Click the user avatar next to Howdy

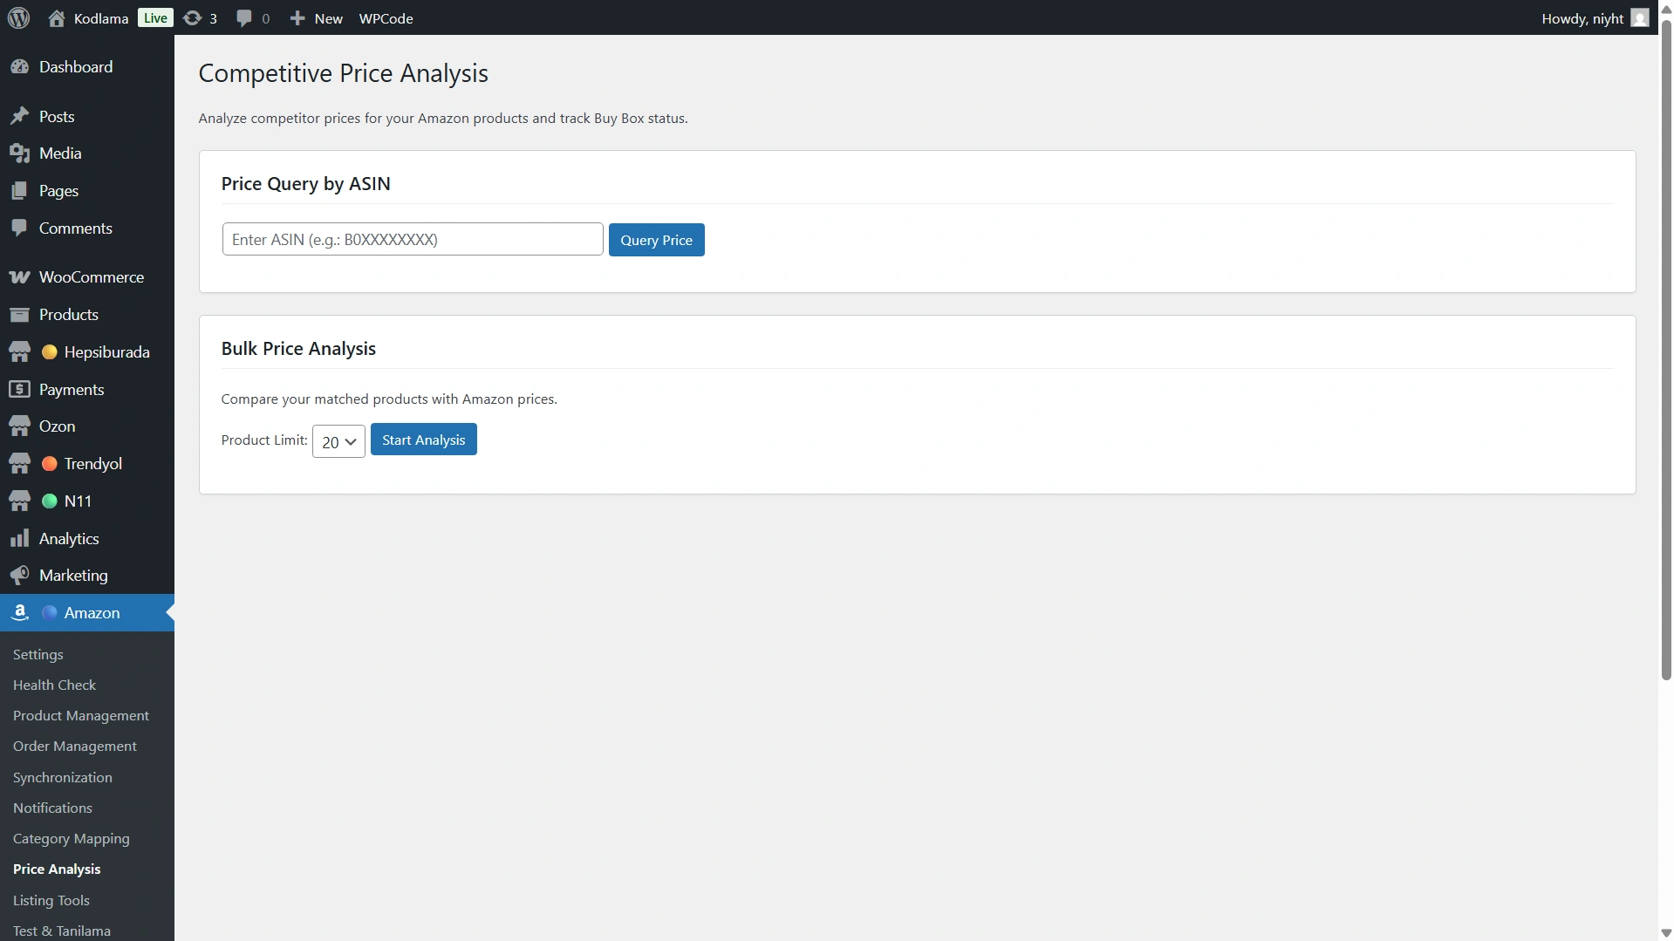point(1640,18)
